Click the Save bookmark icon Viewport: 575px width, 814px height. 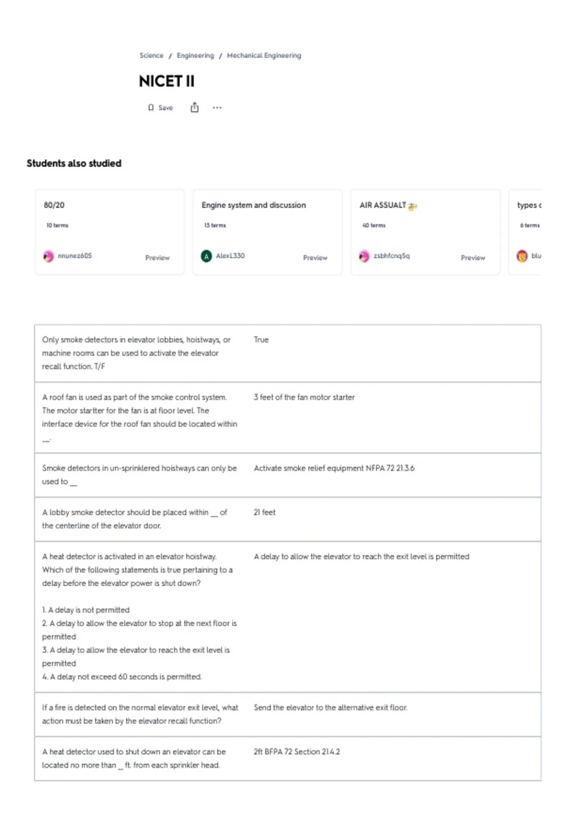coord(151,108)
